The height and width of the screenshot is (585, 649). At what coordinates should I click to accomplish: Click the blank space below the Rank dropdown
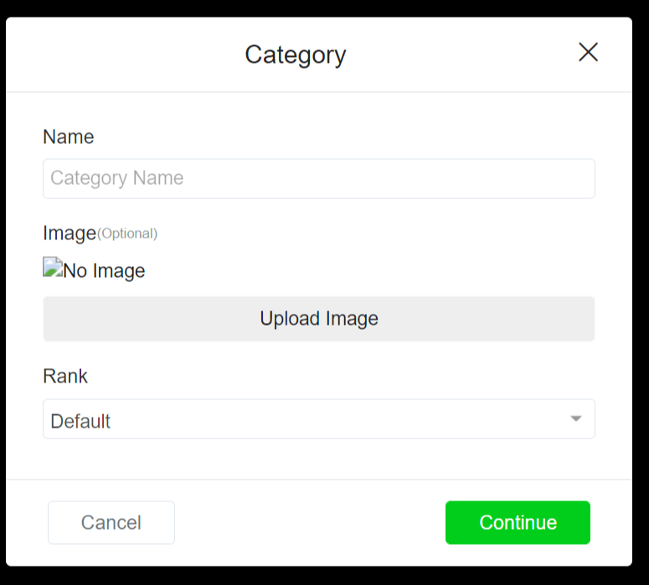pos(319,459)
